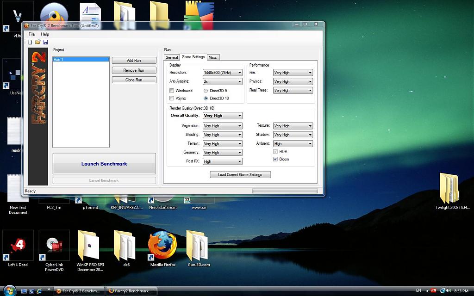Image resolution: width=474 pixels, height=296 pixels.
Task: Click the taskbar clock 8:53 PM
Action: click(x=462, y=291)
